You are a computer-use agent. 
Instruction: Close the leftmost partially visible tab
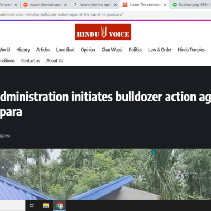(16, 5)
